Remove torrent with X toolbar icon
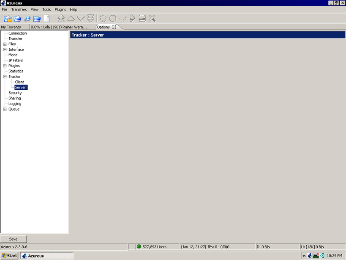The image size is (346, 260). click(x=152, y=18)
